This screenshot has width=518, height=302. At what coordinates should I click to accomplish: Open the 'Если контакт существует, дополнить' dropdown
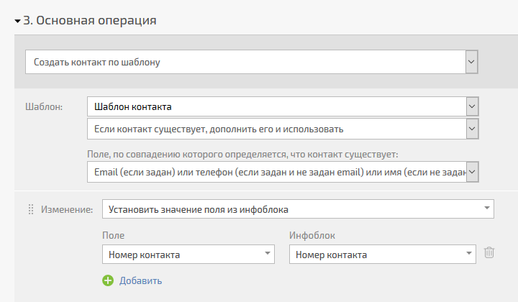[x=283, y=129]
